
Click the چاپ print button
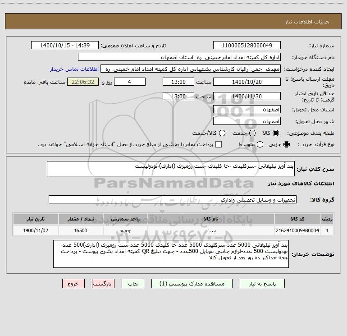click(x=133, y=284)
